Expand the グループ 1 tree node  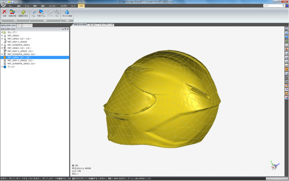tap(2, 33)
